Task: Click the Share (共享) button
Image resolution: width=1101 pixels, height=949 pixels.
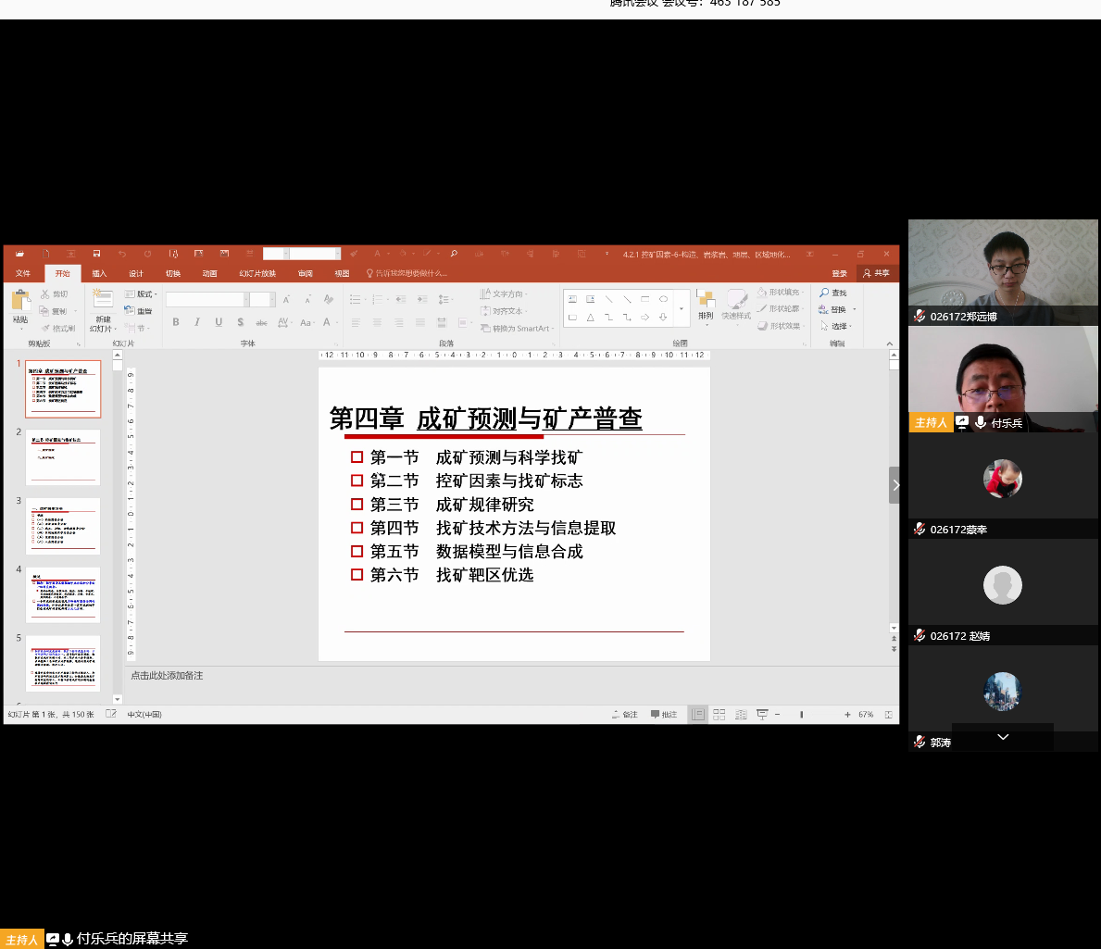Action: [x=876, y=273]
